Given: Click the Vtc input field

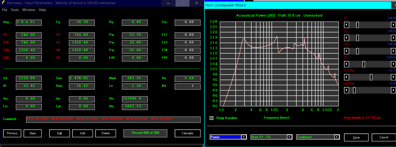Looking at the screenshot, I should [x=135, y=99].
